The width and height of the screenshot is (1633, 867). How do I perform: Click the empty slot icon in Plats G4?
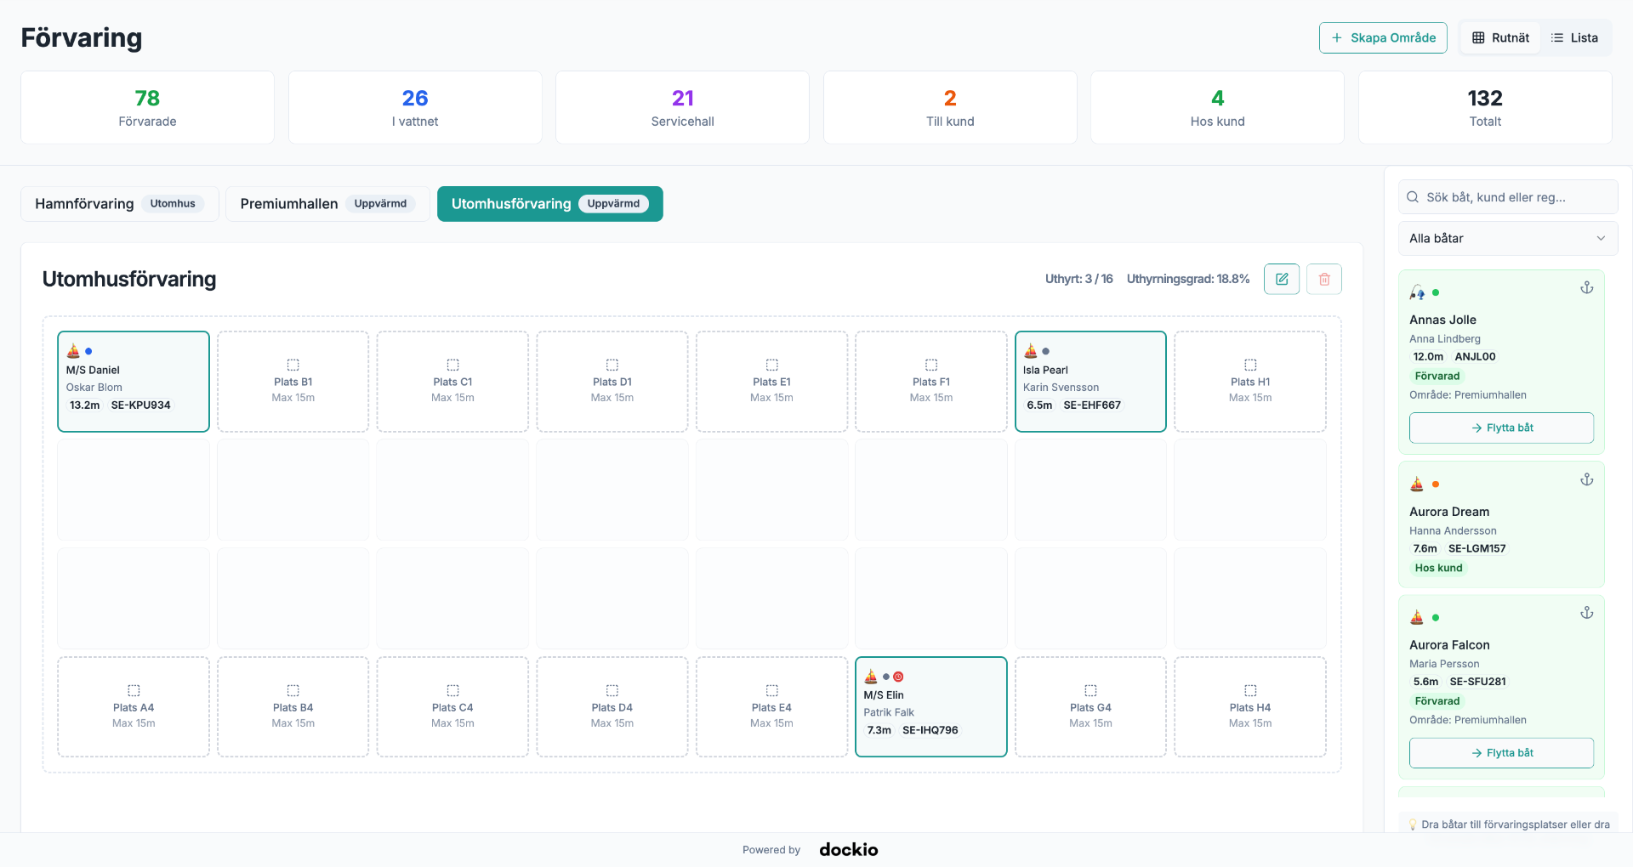(x=1090, y=690)
